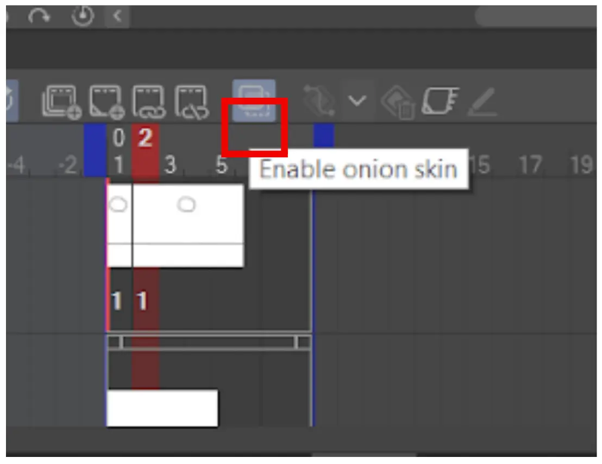Click the redo arrow icon
Image resolution: width=602 pixels, height=464 pixels.
coord(39,16)
